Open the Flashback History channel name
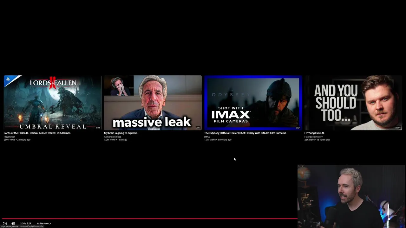The width and height of the screenshot is (406, 228). (x=313, y=137)
